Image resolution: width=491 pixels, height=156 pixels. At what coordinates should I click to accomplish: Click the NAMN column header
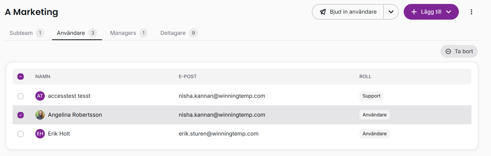click(43, 77)
